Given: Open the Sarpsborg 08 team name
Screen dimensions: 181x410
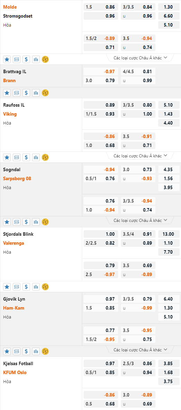Looking at the screenshot, I should 17,178.
